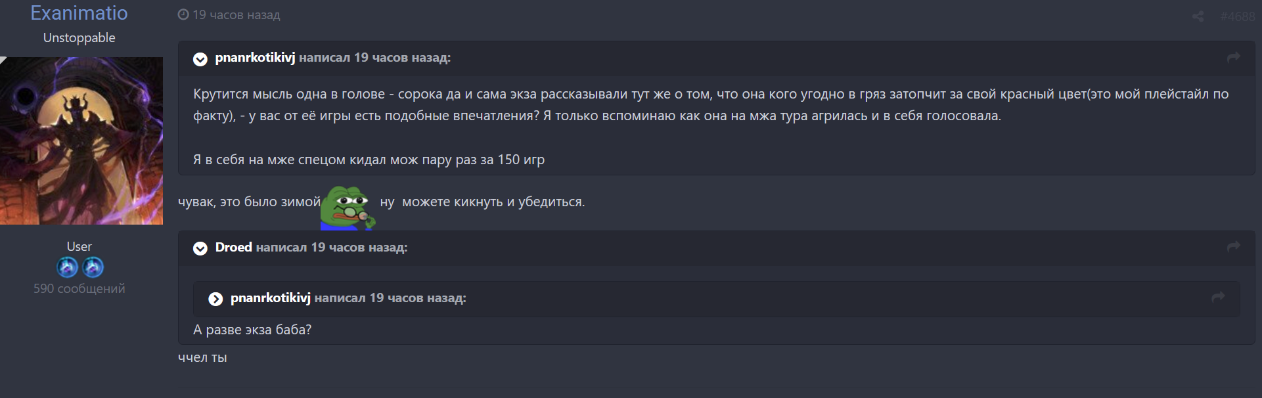
Task: Click the 'Unstoppable' rank title
Action: coord(79,37)
